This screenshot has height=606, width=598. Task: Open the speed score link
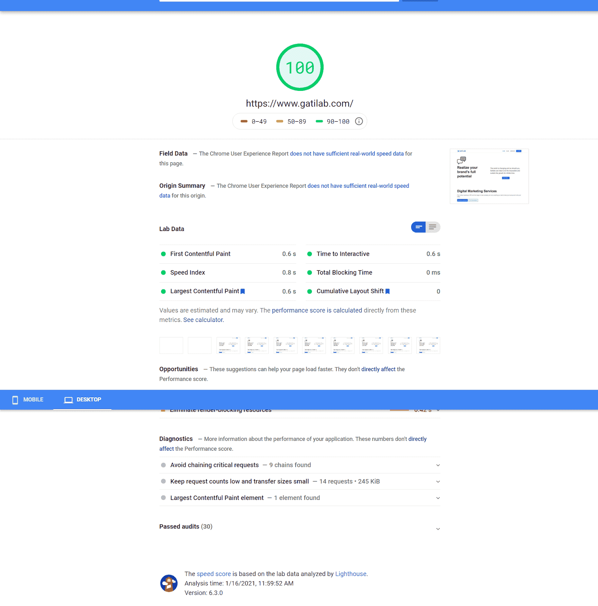pyautogui.click(x=214, y=574)
